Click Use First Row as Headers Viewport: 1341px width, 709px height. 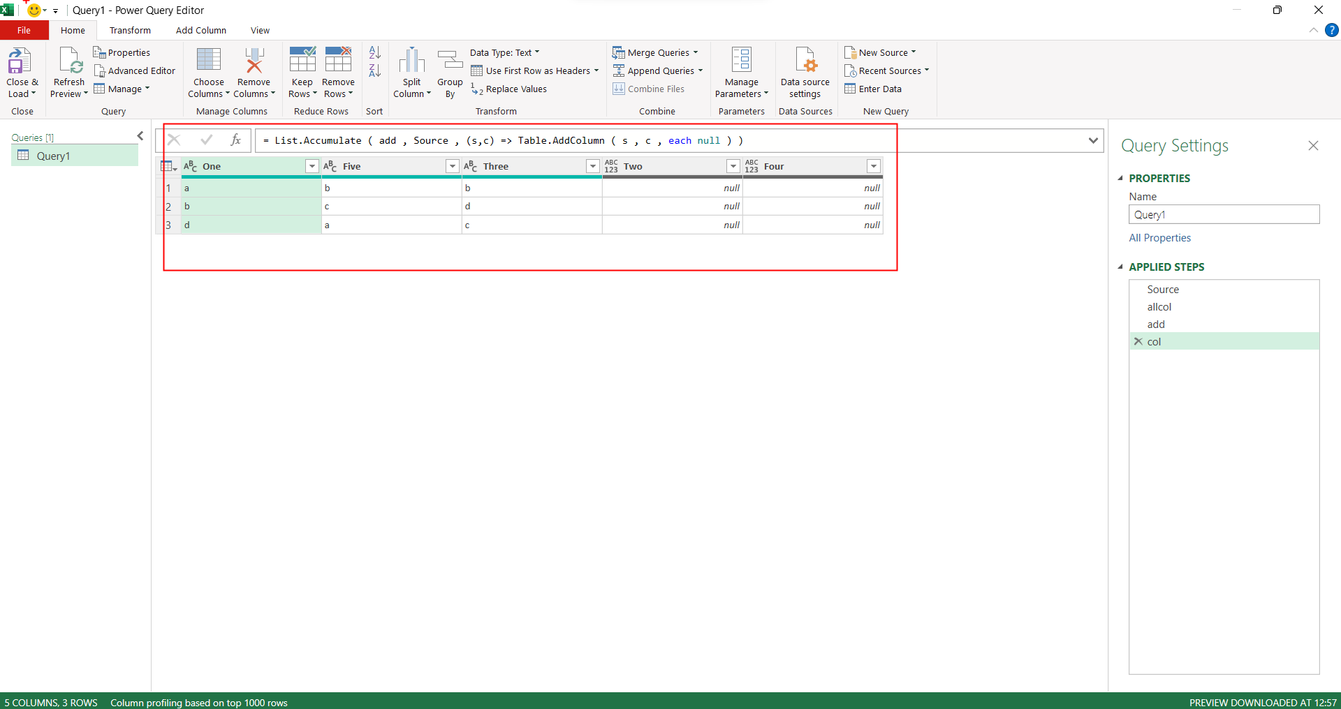(x=535, y=70)
